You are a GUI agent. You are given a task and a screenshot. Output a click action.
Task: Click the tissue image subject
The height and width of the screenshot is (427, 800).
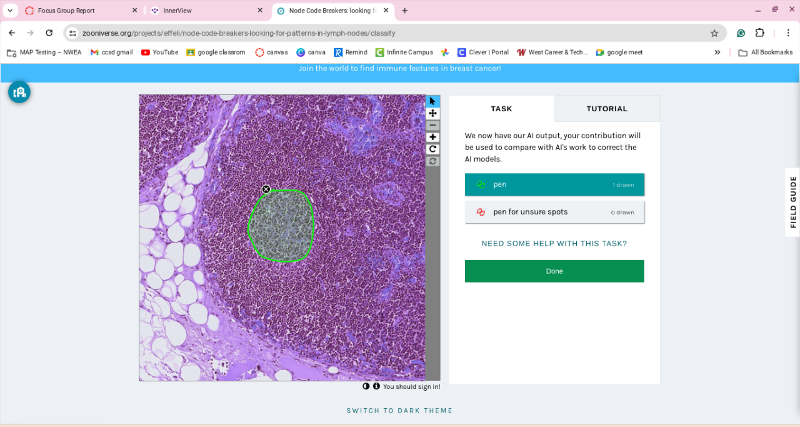pyautogui.click(x=282, y=238)
